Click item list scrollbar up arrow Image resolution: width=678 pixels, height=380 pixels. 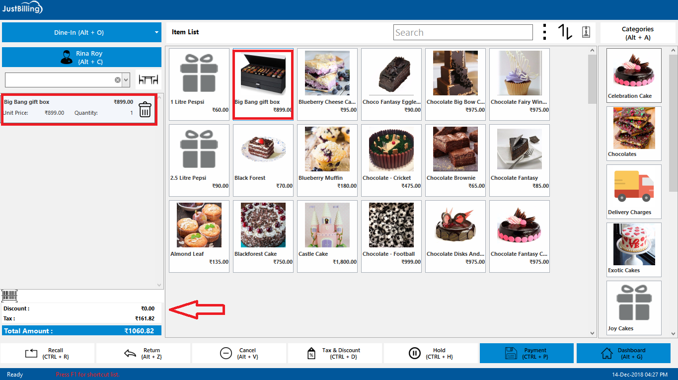point(593,50)
